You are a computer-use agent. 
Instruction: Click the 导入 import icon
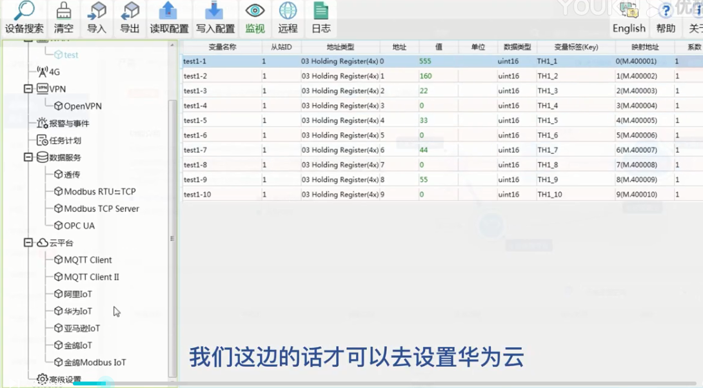97,12
